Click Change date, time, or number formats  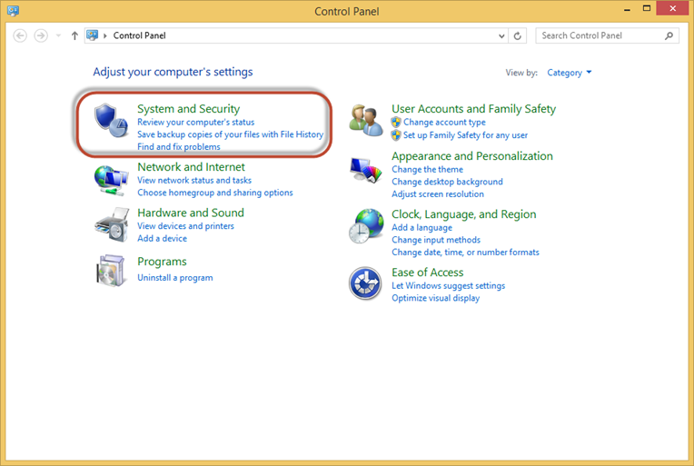[x=465, y=253]
